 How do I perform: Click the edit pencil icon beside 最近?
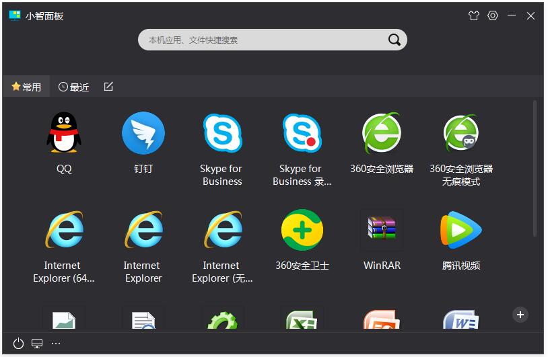108,87
